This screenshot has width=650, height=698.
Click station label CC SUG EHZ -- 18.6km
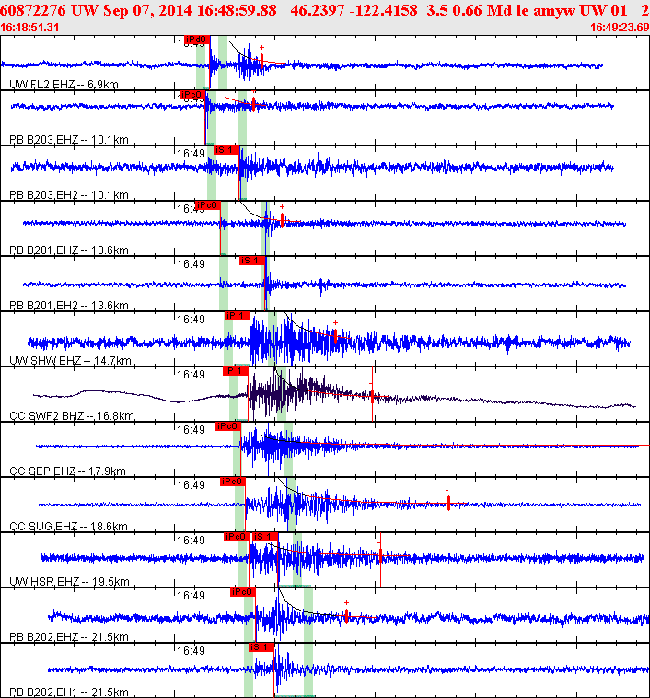tap(68, 526)
